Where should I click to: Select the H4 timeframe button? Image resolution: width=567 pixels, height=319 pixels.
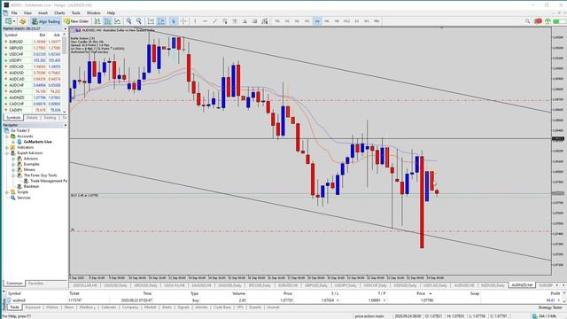pyautogui.click(x=317, y=21)
